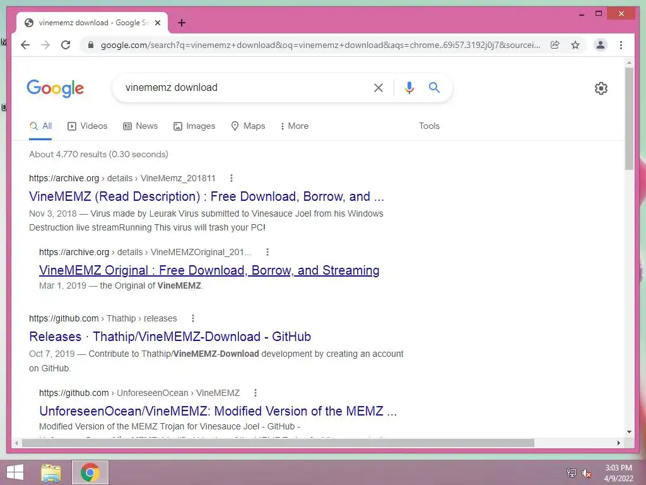
Task: Open options for UnforeseenOcean VineMEMZ result
Action: point(255,393)
